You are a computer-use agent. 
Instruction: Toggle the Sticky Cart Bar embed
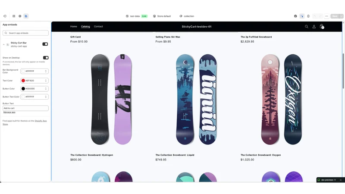click(x=45, y=44)
